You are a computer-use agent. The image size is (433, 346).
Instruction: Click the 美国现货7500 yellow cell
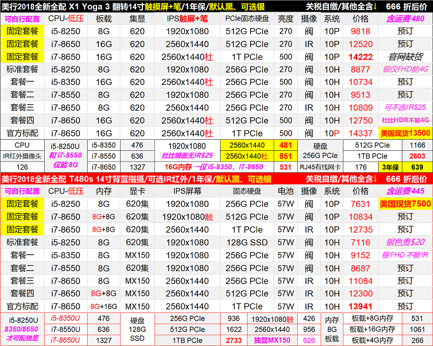click(x=405, y=204)
